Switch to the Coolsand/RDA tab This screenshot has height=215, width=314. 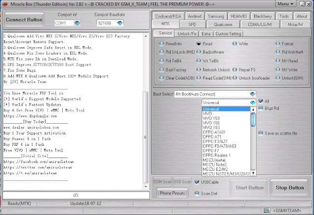[168, 16]
